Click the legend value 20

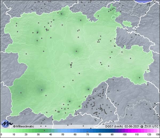pos(26,135)
